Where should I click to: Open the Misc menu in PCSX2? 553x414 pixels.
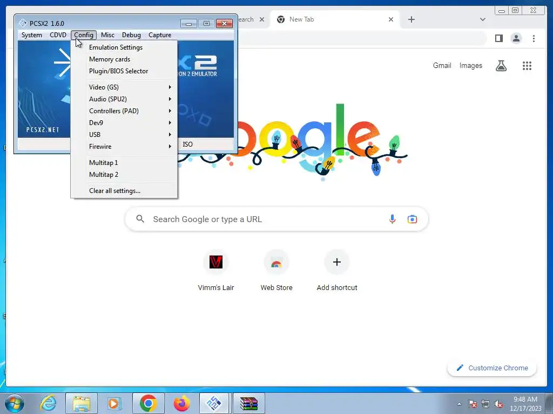point(107,35)
